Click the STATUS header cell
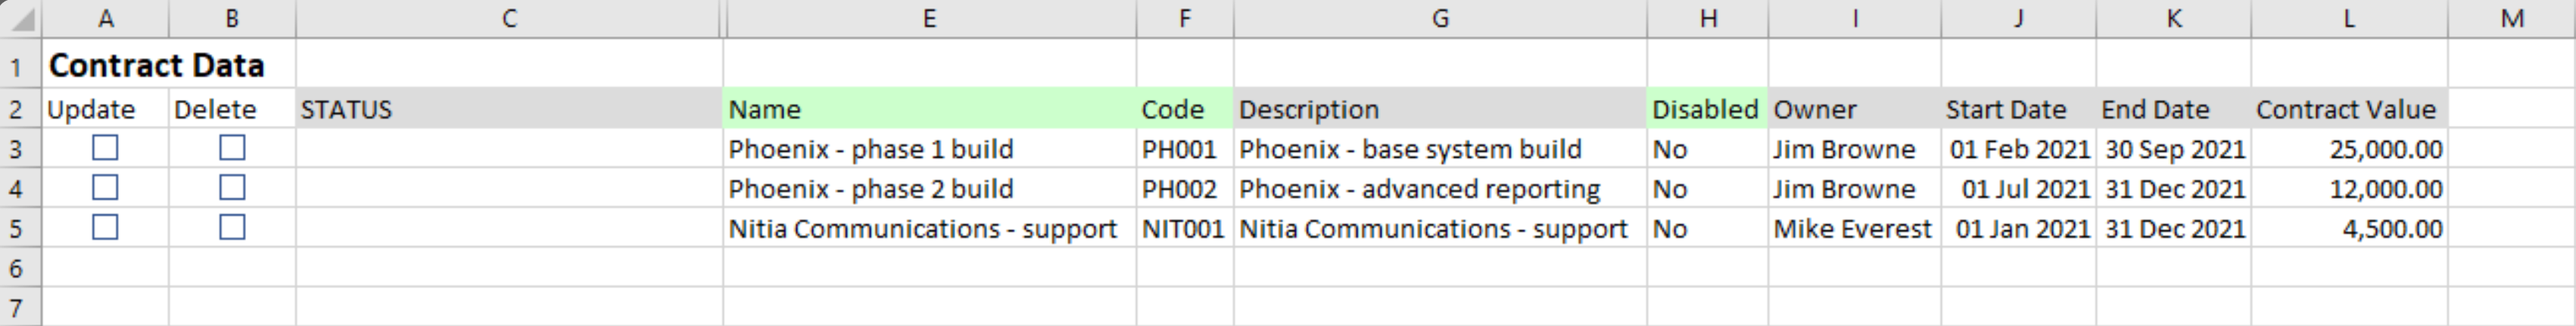This screenshot has width=2576, height=326. point(508,109)
